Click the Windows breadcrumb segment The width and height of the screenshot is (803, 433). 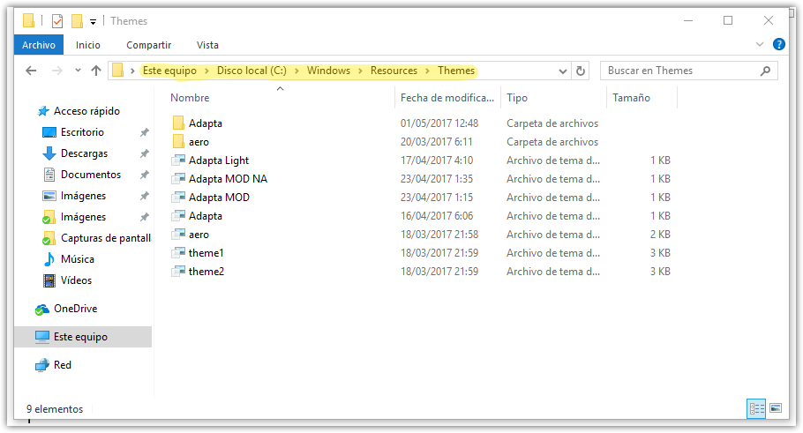click(x=328, y=71)
